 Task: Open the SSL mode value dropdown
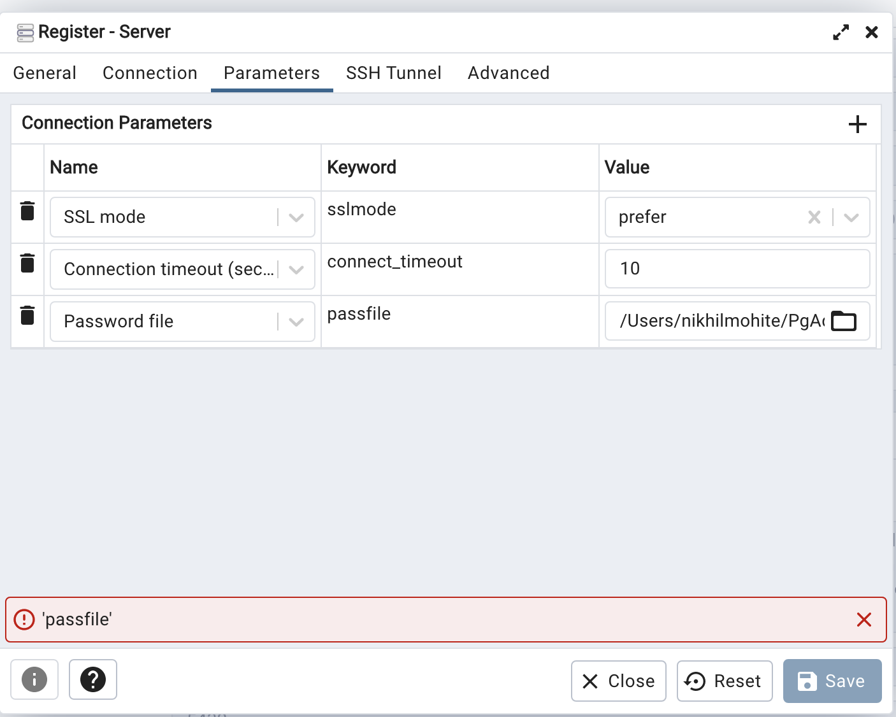point(851,217)
